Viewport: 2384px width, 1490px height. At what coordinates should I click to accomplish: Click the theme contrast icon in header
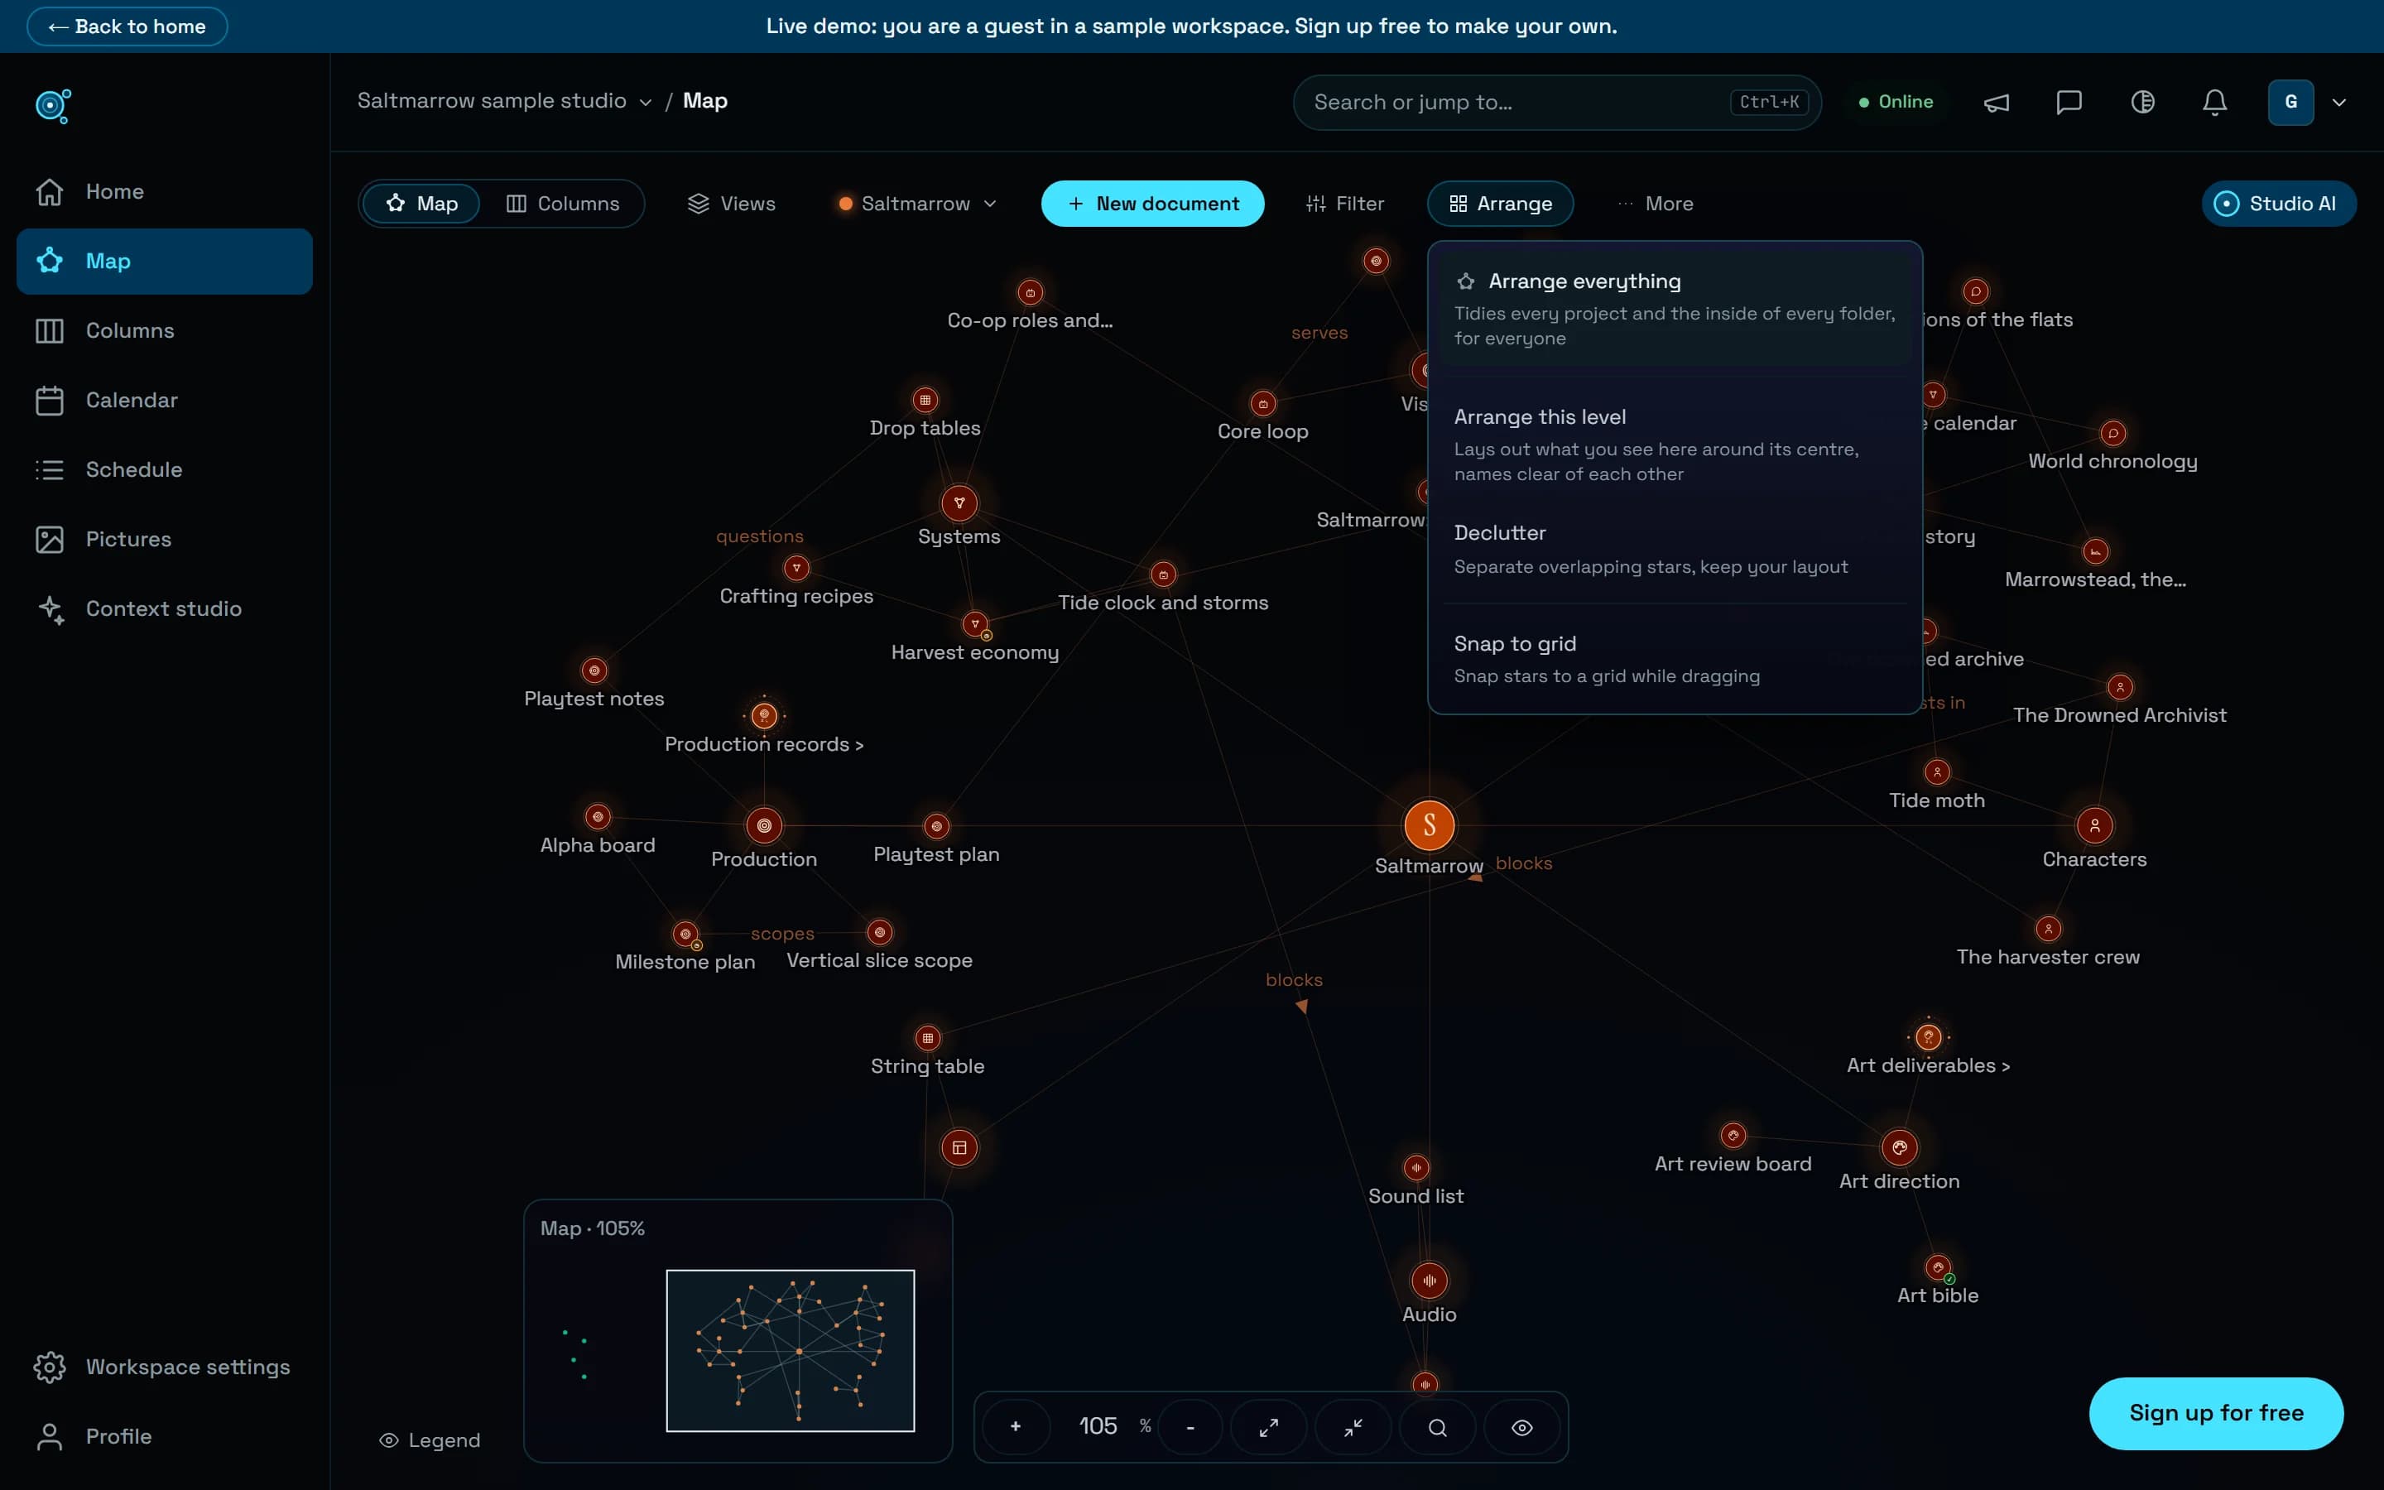[2141, 103]
